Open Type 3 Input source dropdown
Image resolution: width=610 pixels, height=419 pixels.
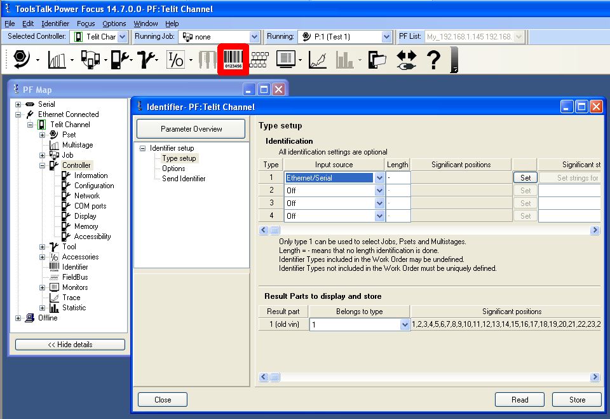coord(379,203)
